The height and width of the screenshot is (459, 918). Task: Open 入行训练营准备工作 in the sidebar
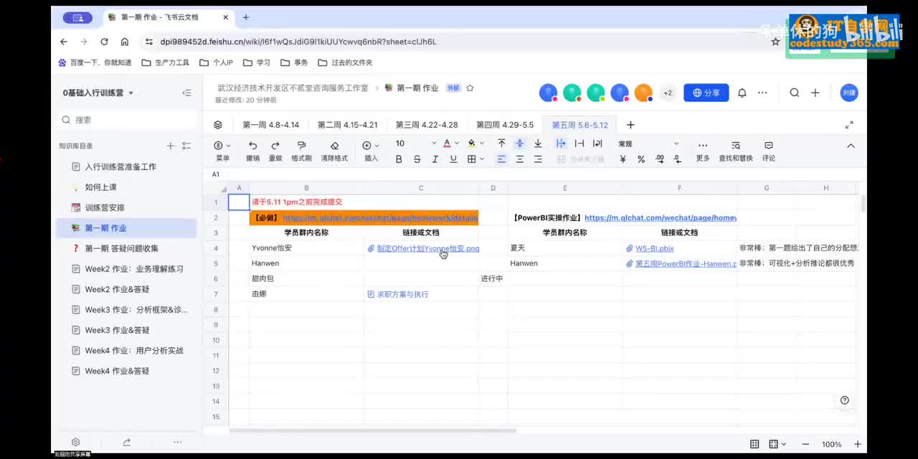tap(120, 166)
